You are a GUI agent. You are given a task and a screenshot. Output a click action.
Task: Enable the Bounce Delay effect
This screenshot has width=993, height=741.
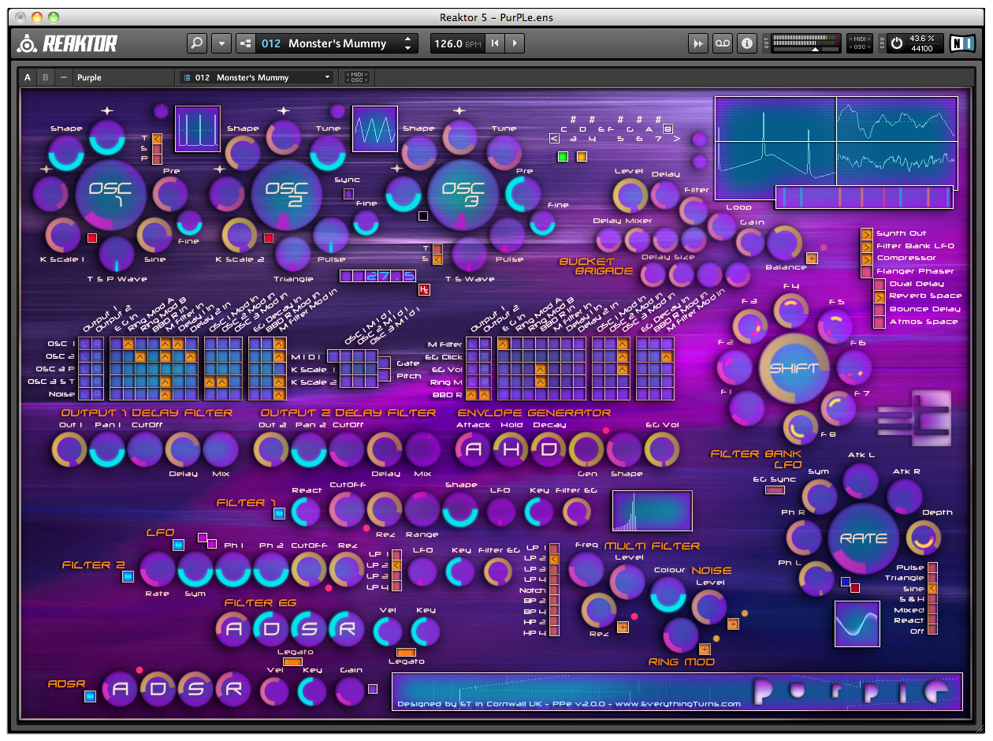pyautogui.click(x=879, y=309)
